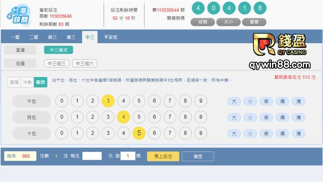The image size is (323, 182).
Task: Select the 中三複式 play mode
Action: pyautogui.click(x=59, y=50)
